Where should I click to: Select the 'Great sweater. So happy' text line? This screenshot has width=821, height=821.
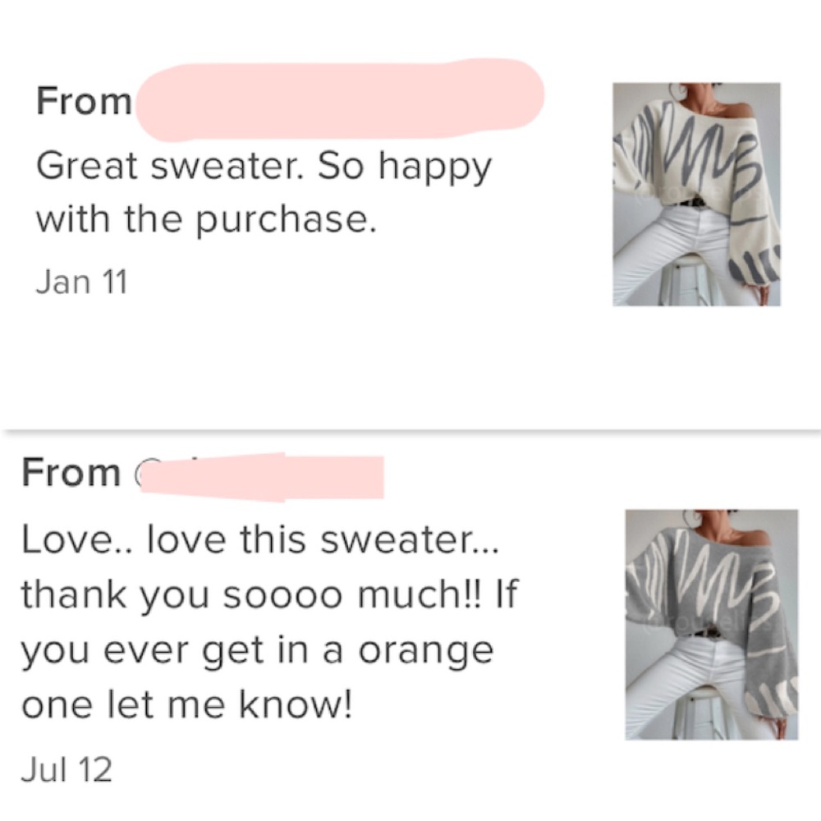pos(263,168)
